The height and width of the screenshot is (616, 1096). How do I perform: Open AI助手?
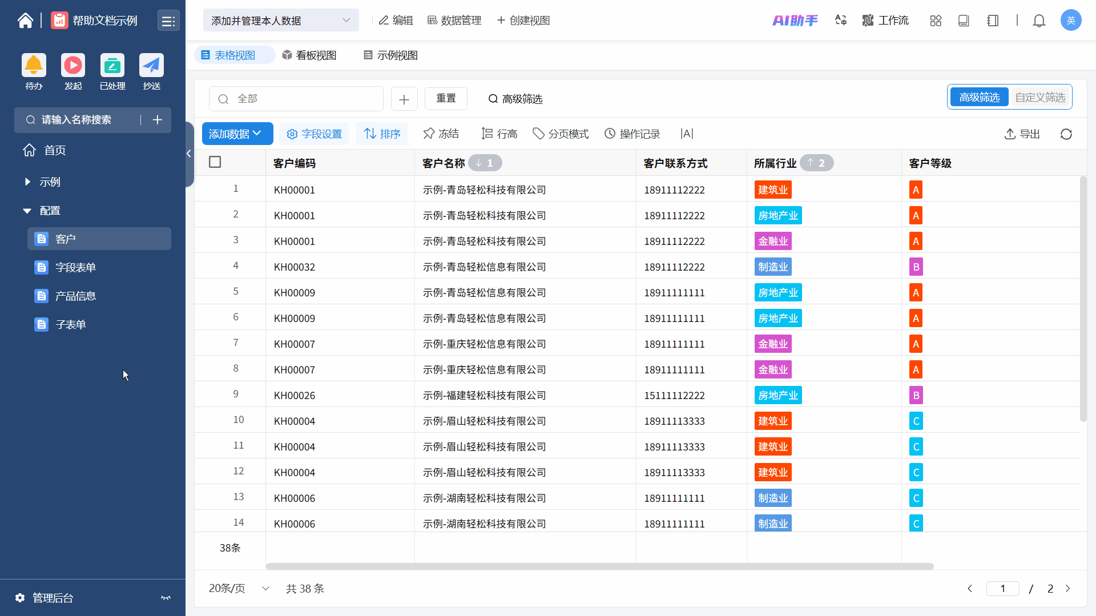pos(795,21)
